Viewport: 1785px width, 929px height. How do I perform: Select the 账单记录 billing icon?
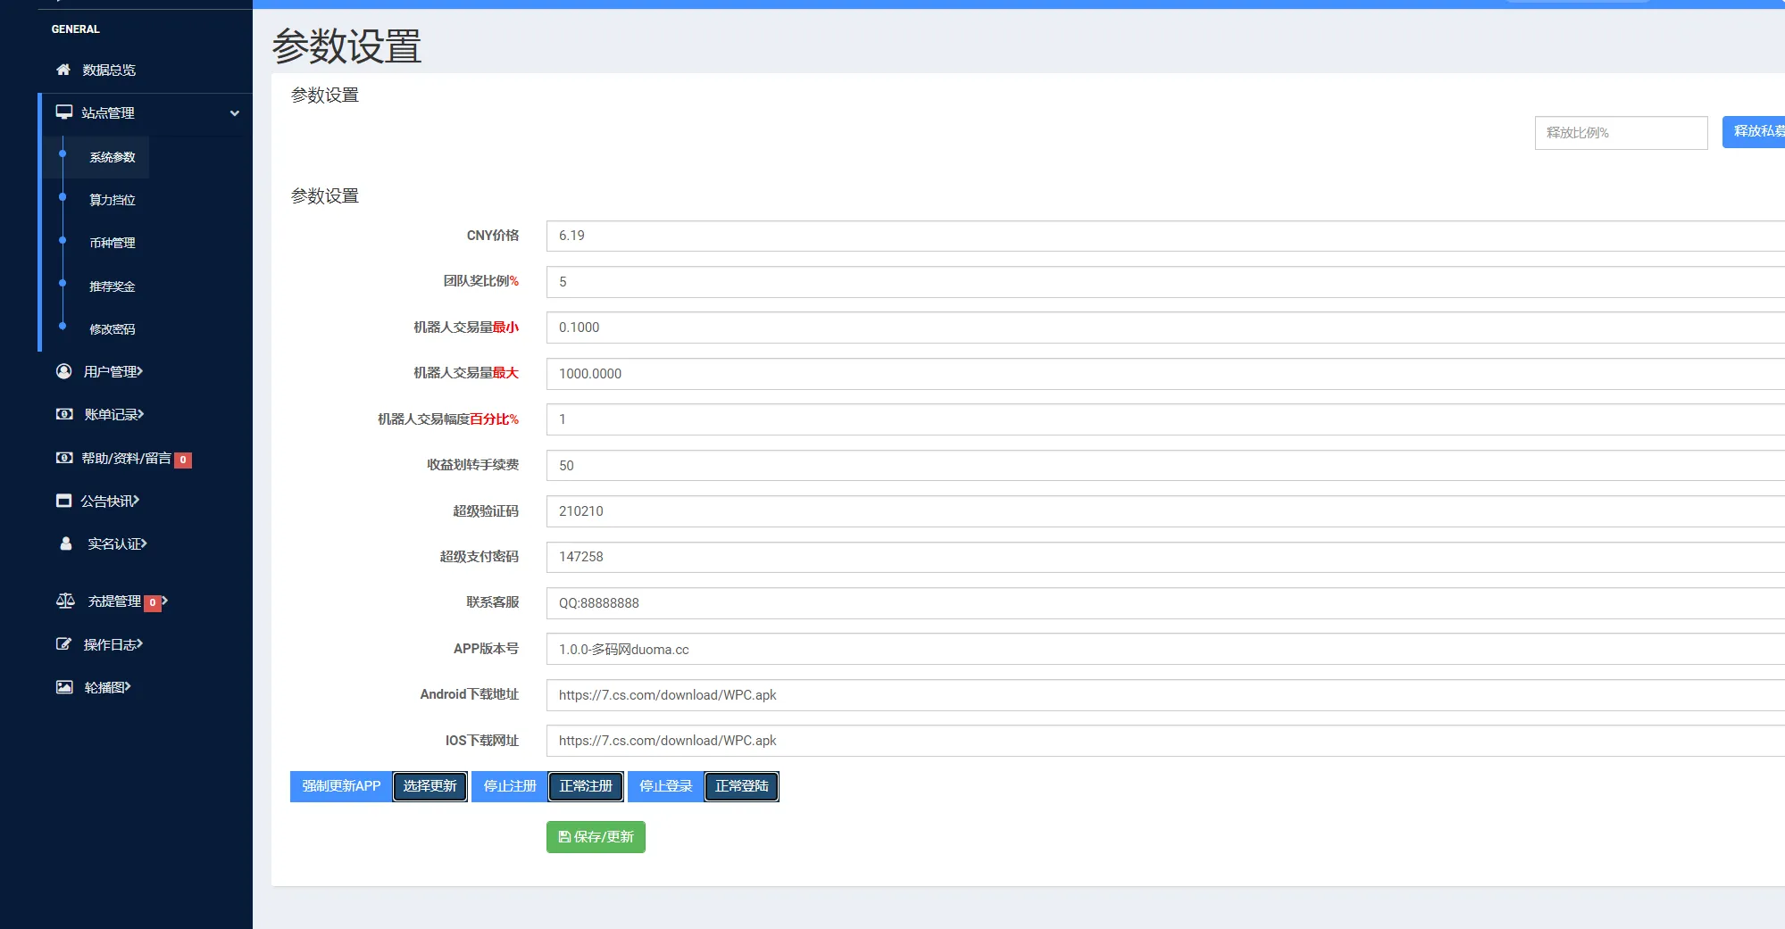(63, 413)
